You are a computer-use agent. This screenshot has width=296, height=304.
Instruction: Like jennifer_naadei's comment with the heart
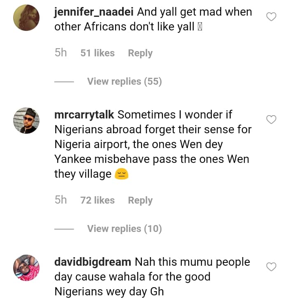[271, 17]
